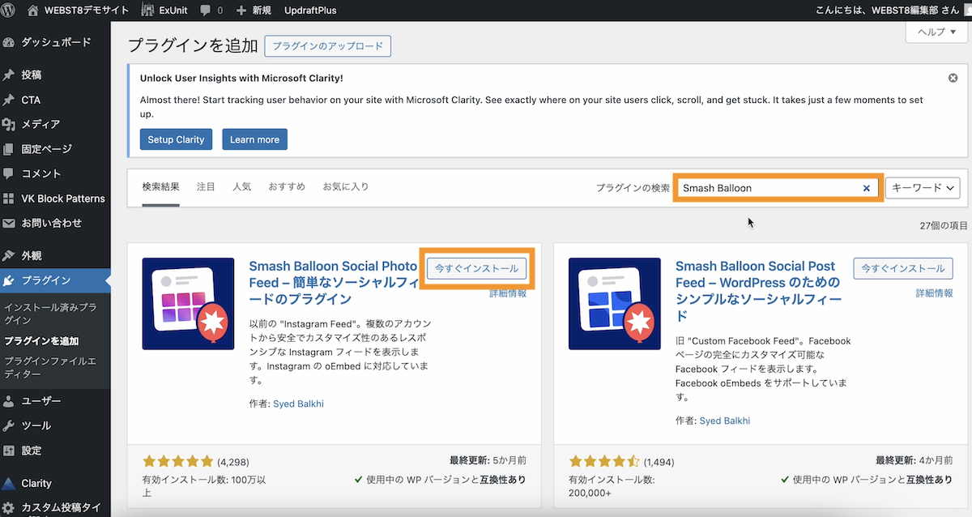Install Smash Balloon Social Photo Feed now
972x517 pixels.
[x=476, y=268]
